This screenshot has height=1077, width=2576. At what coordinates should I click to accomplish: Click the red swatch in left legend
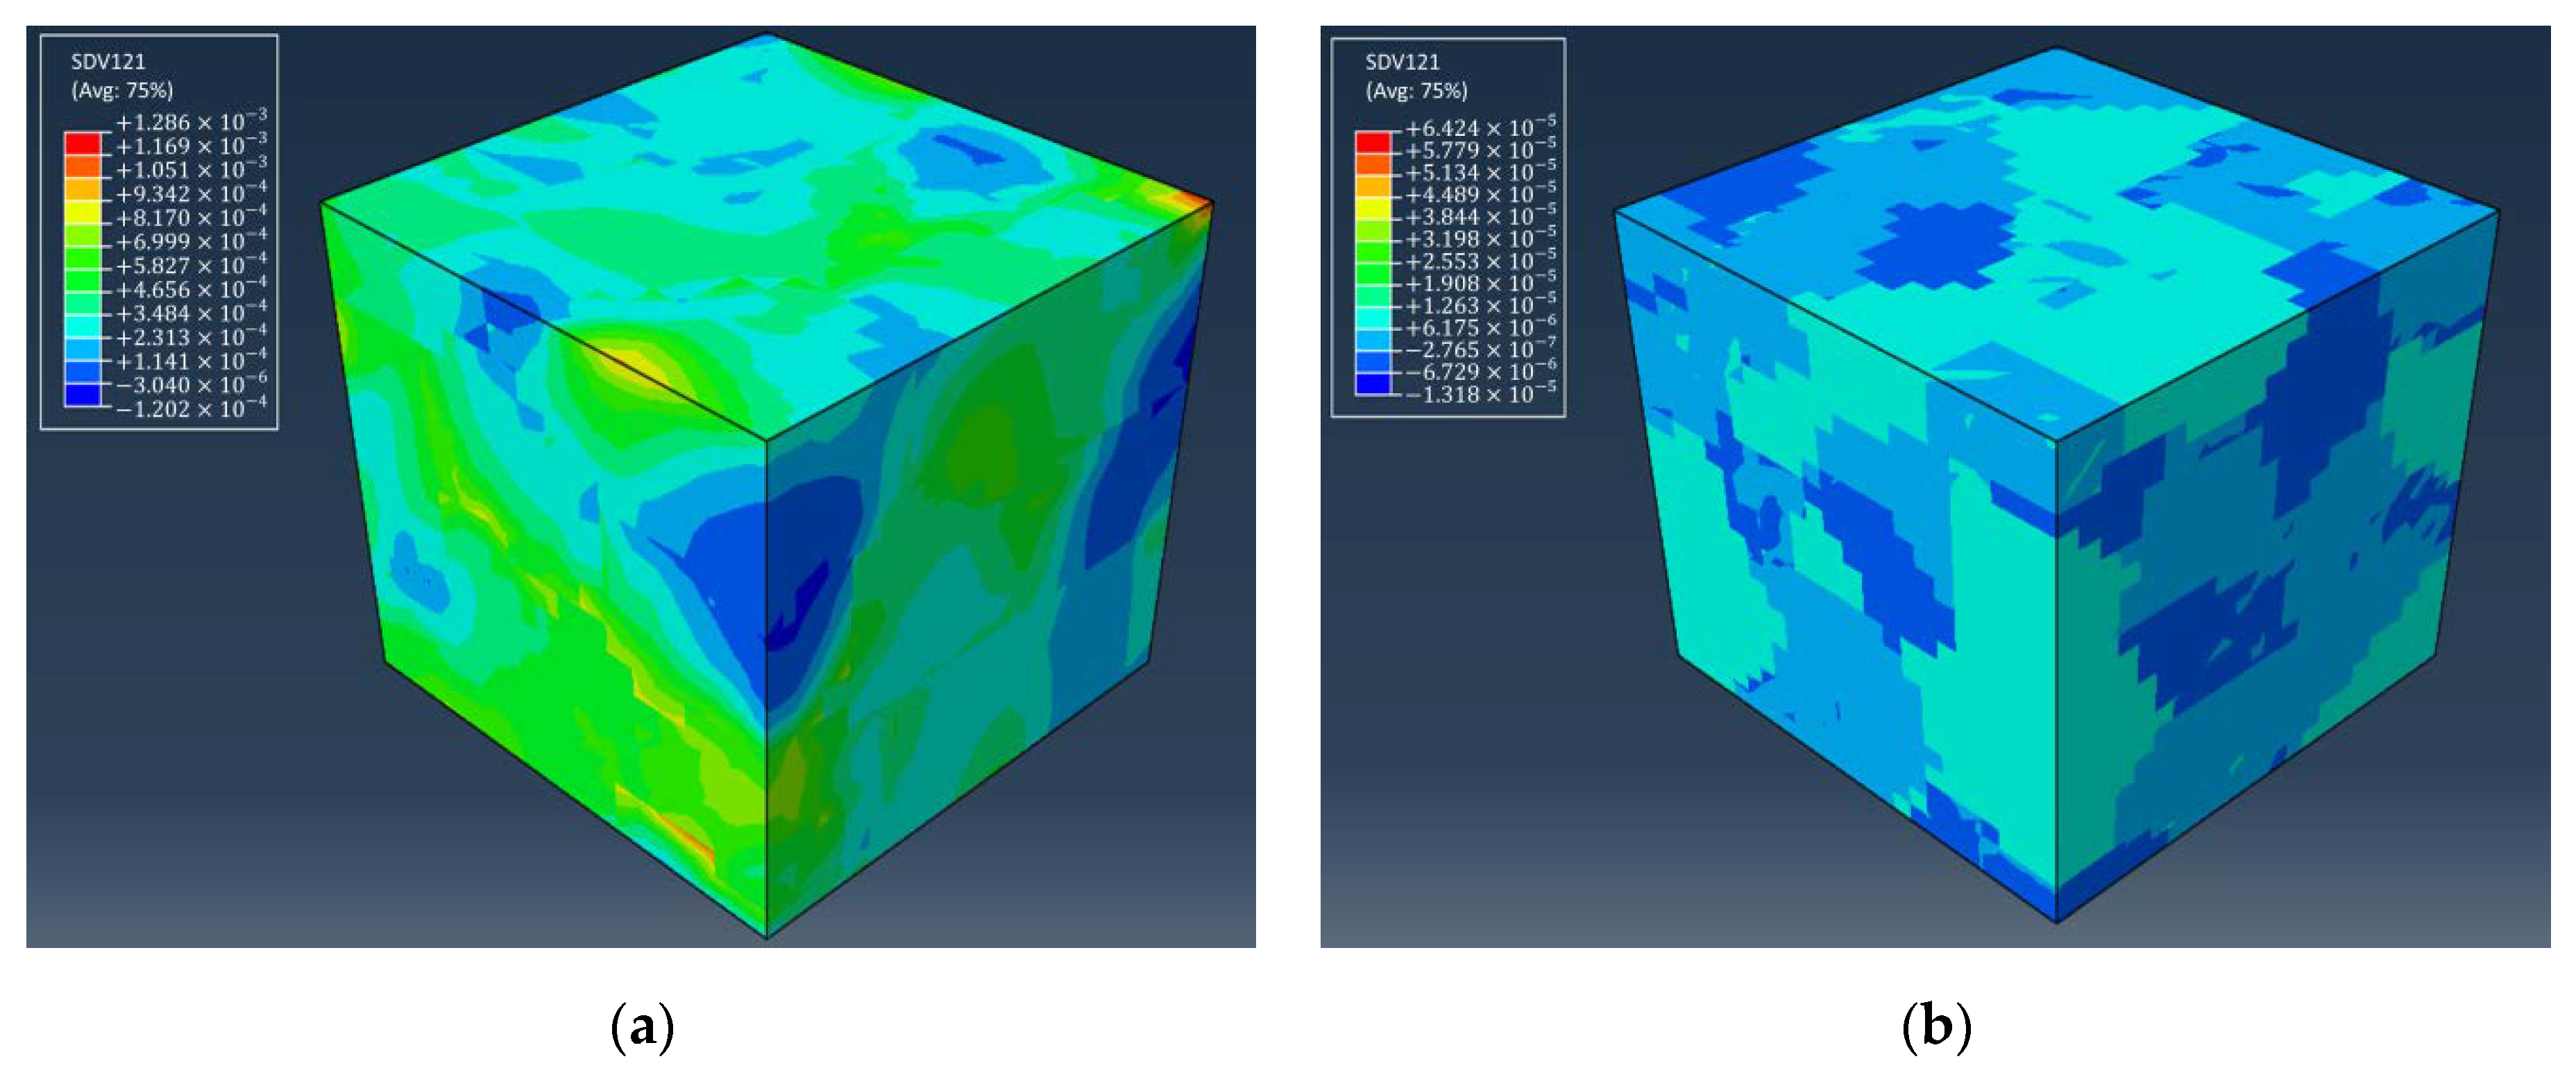[x=82, y=145]
